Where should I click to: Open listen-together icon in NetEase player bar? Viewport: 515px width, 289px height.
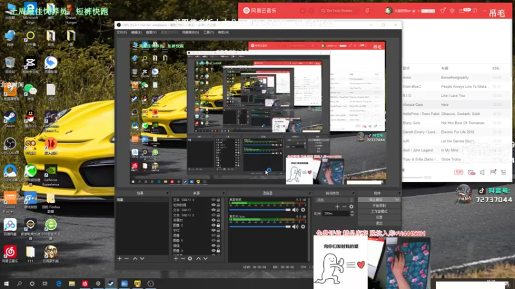point(493,171)
